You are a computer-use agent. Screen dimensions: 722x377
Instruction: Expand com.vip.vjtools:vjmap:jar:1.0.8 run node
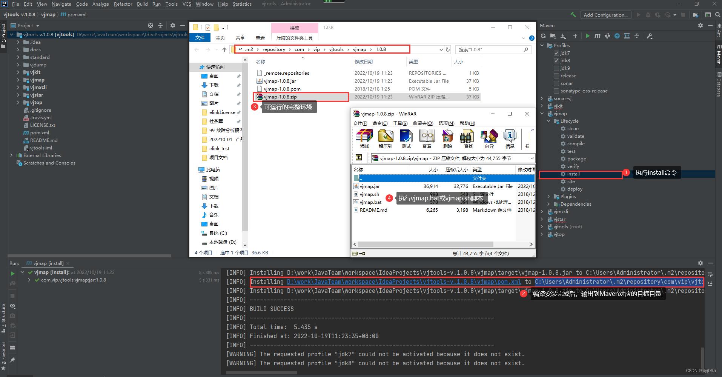coord(29,280)
